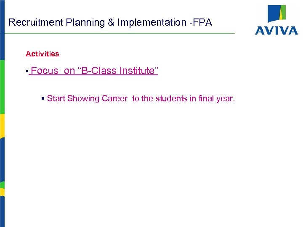
Task: Click the quoted B-Class Institute phrase
Action: point(118,71)
